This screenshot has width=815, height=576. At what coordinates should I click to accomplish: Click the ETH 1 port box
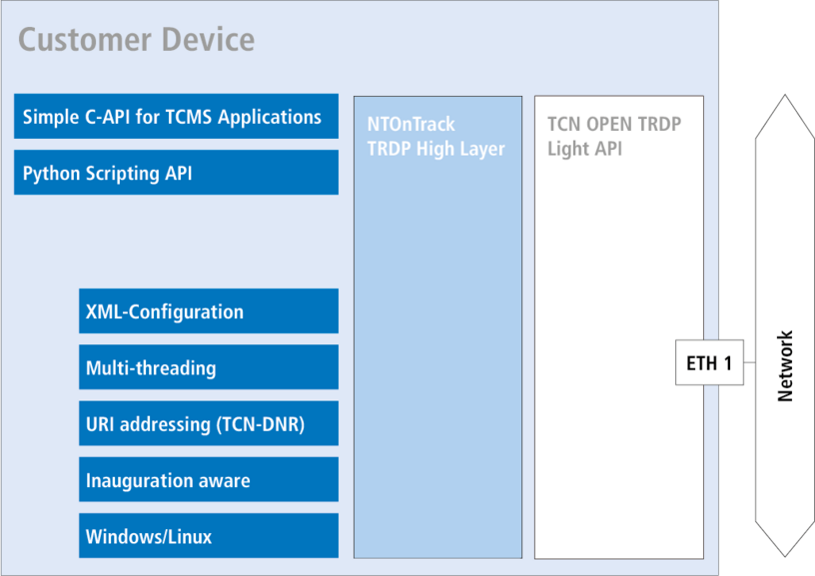[709, 362]
